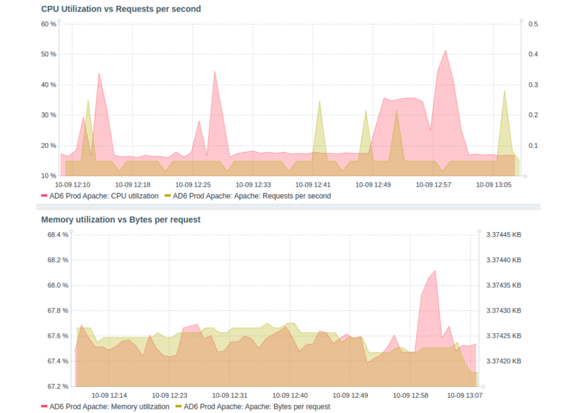
Task: Click the '0.3' requests axis label
Action: [533, 85]
